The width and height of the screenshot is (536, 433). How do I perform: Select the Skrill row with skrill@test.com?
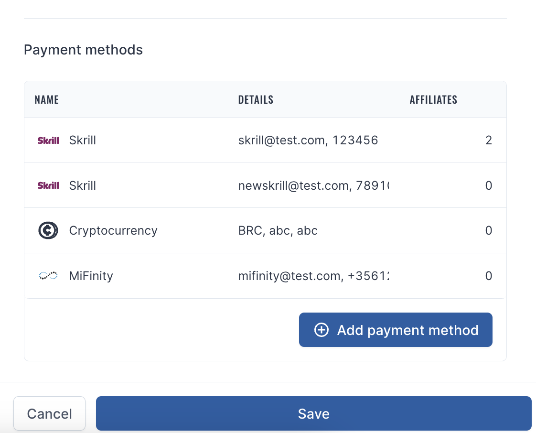pyautogui.click(x=265, y=140)
